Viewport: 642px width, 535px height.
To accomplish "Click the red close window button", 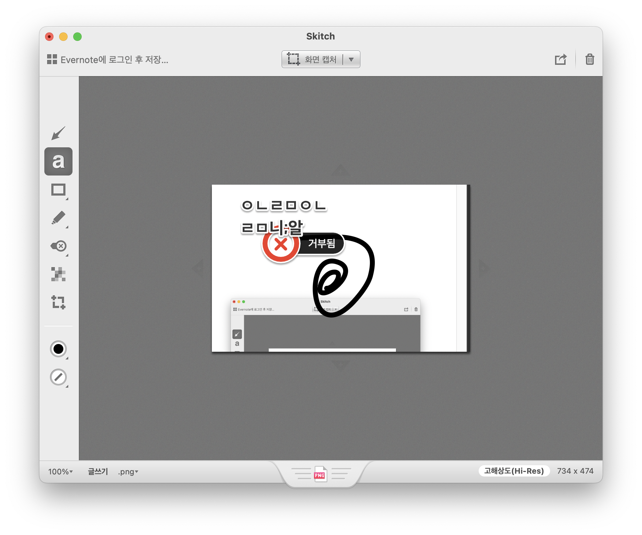I will (x=49, y=37).
